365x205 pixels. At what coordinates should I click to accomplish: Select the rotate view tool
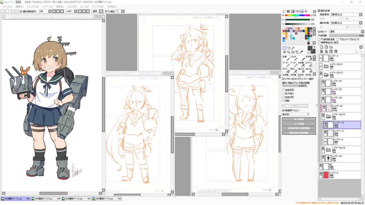(x=293, y=52)
